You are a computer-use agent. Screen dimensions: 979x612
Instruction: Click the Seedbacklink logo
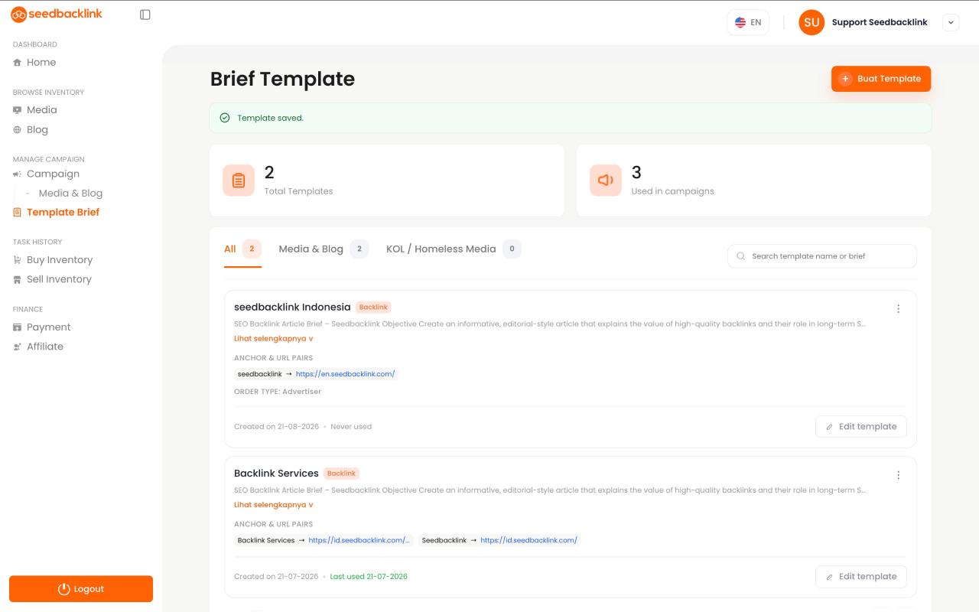[57, 14]
